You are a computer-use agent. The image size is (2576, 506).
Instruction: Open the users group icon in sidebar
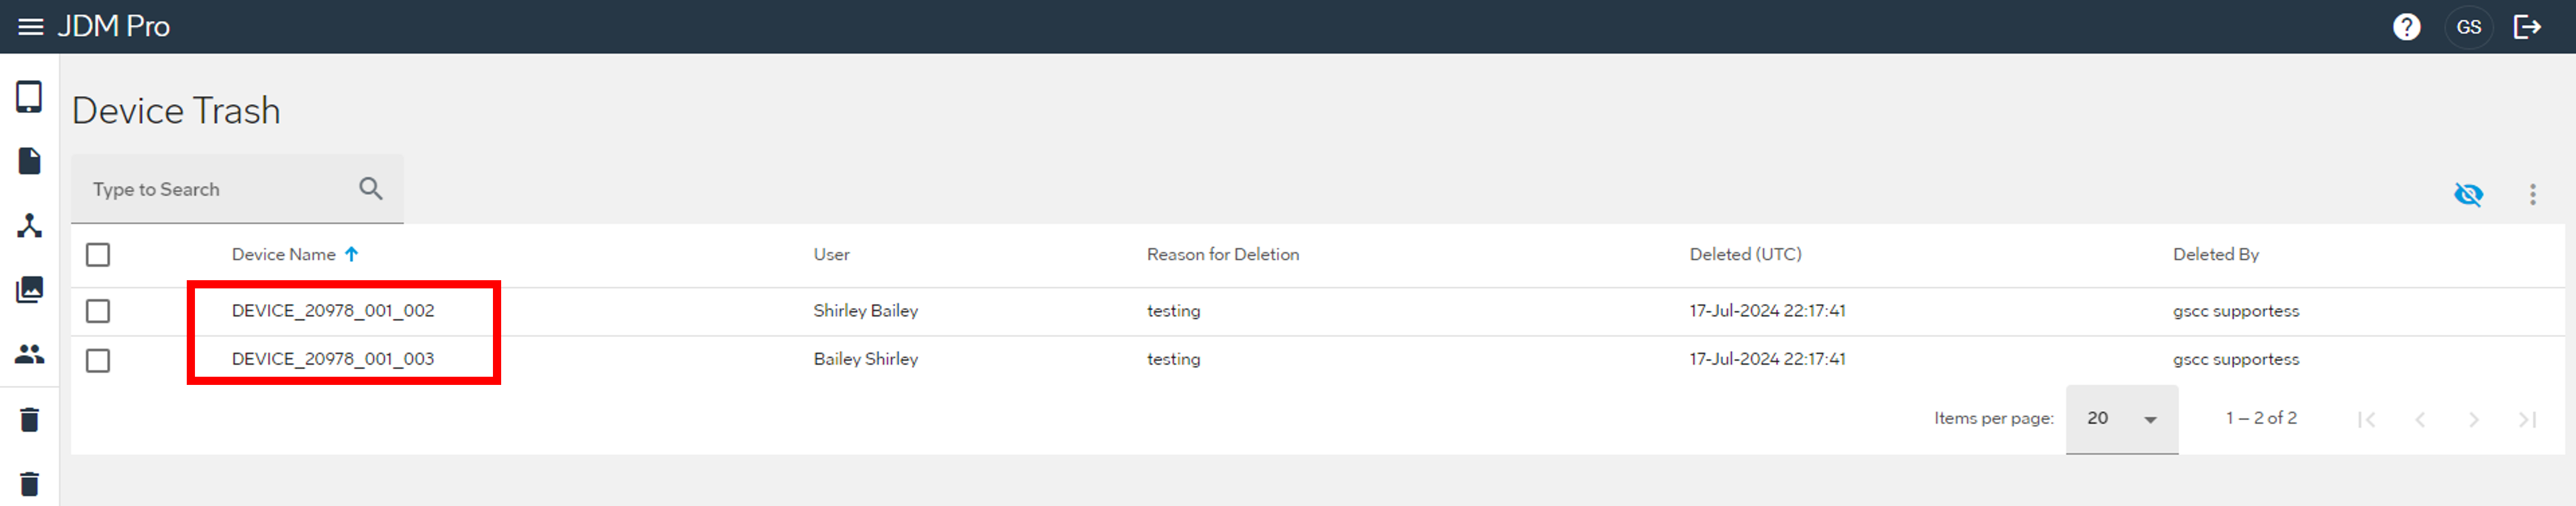29,354
